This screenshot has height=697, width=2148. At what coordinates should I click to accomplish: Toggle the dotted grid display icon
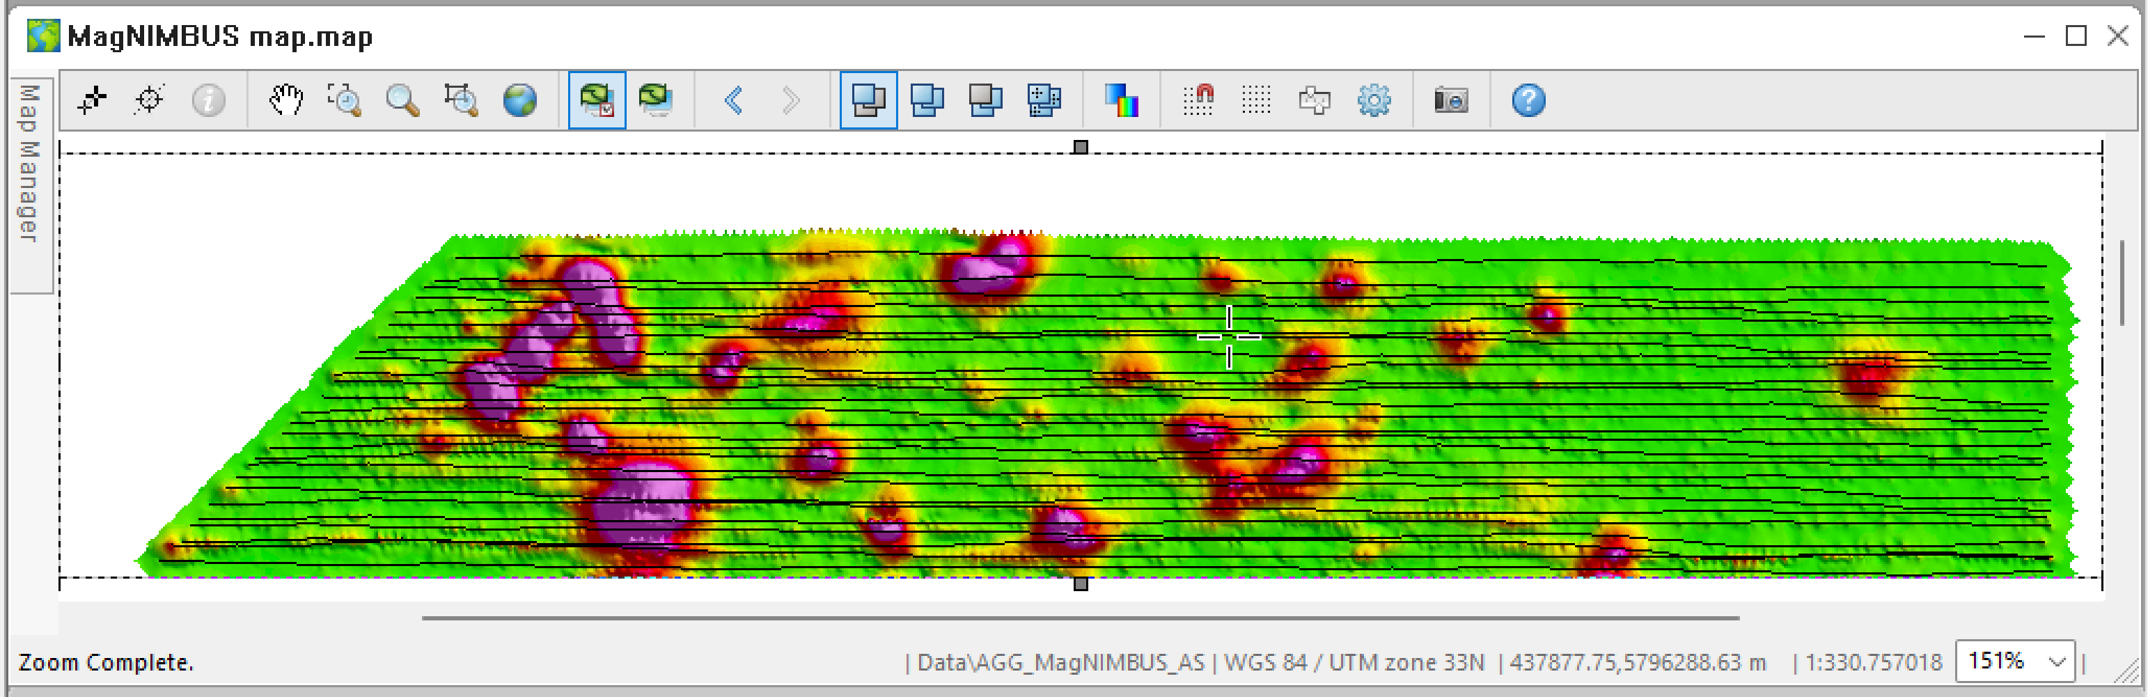click(1256, 100)
